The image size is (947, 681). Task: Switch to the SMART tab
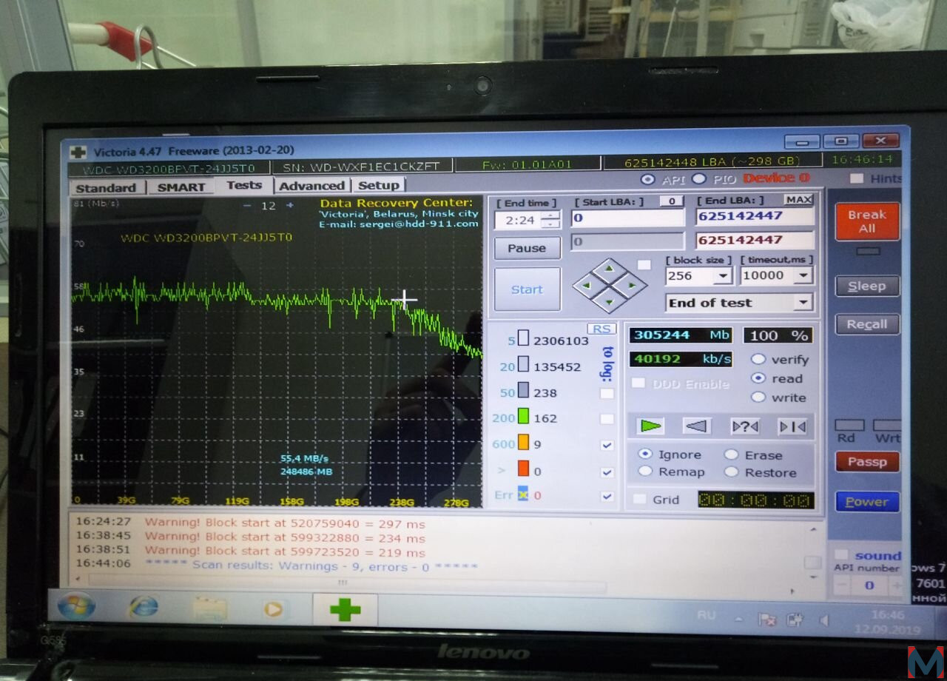point(181,187)
